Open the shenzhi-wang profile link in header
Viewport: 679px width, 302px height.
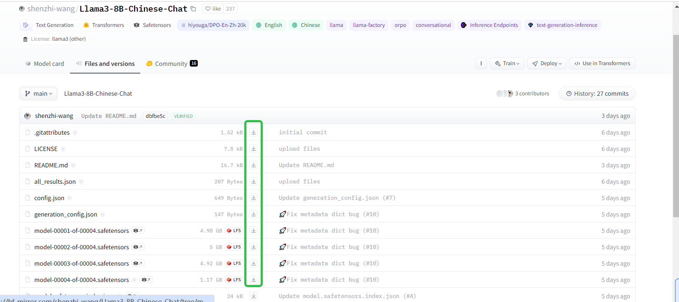(x=51, y=9)
